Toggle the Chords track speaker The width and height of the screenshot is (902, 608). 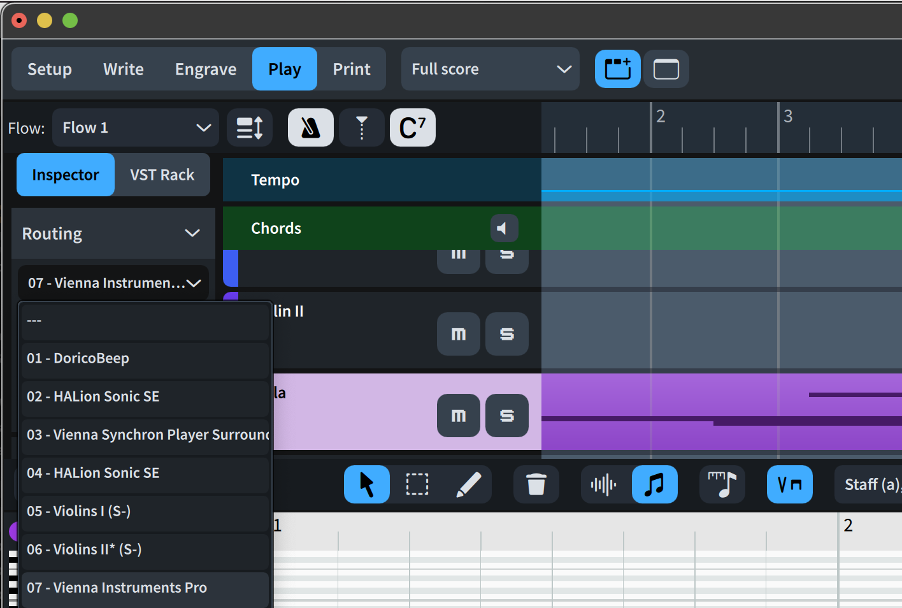pos(503,228)
